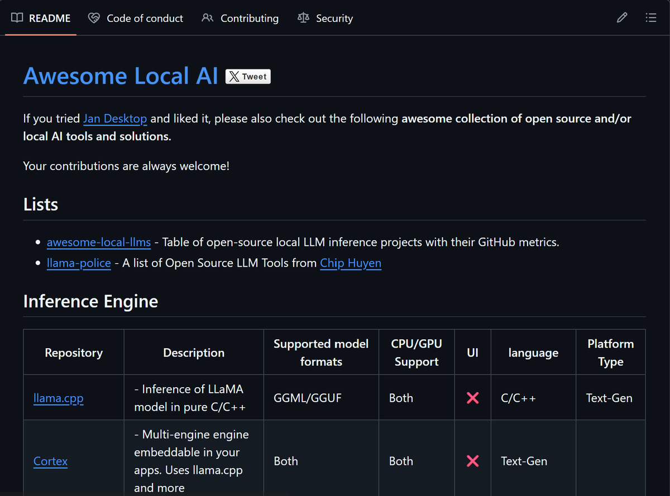Switch to the Security tab
Screen dimensions: 670x496
click(x=326, y=18)
